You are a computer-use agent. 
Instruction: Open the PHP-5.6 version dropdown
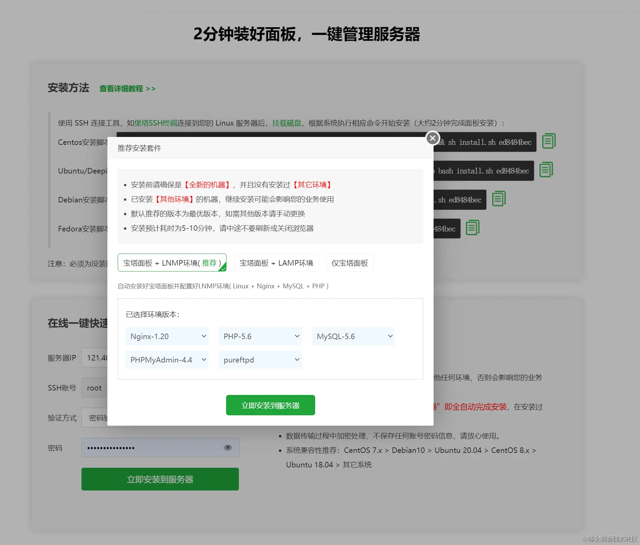coord(260,336)
